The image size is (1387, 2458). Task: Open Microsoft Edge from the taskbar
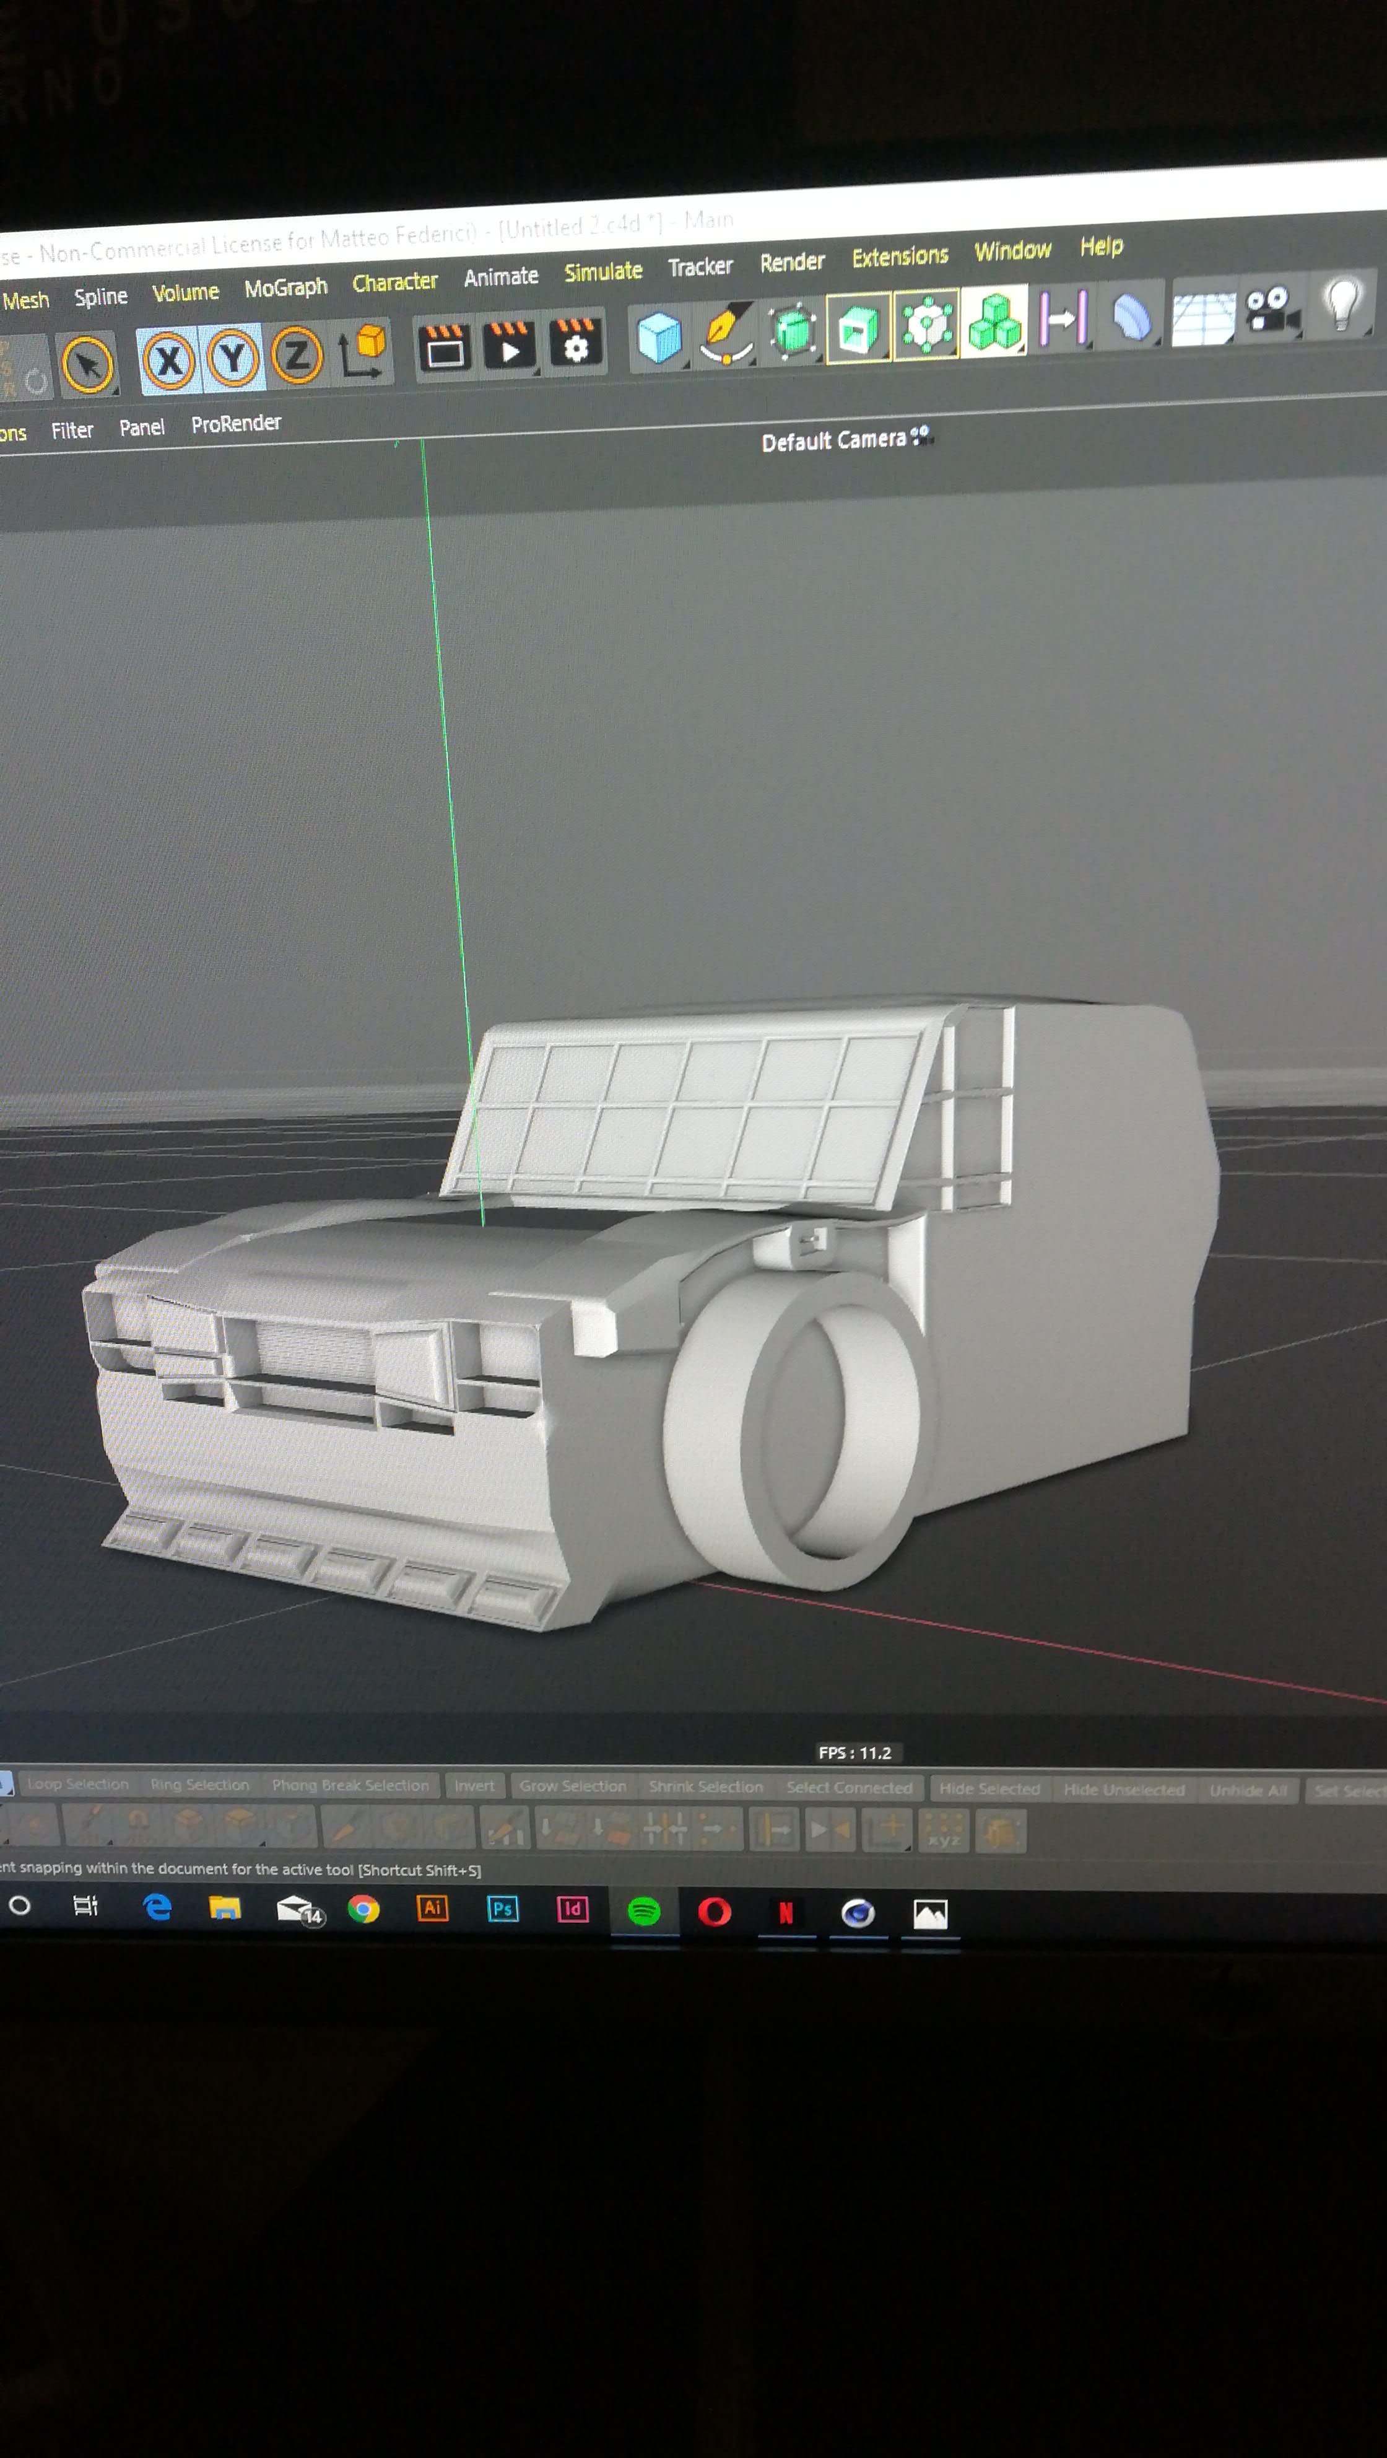[157, 1907]
